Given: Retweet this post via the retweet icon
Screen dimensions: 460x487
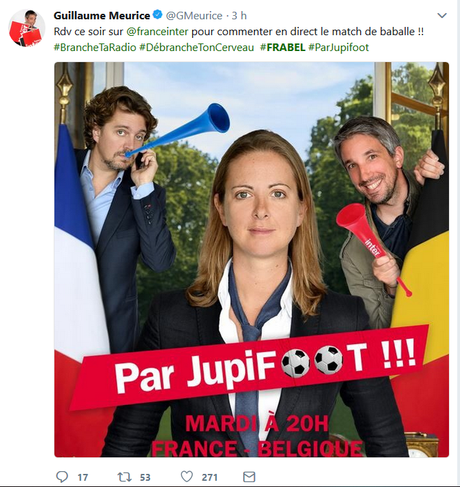Looking at the screenshot, I should pos(125,477).
